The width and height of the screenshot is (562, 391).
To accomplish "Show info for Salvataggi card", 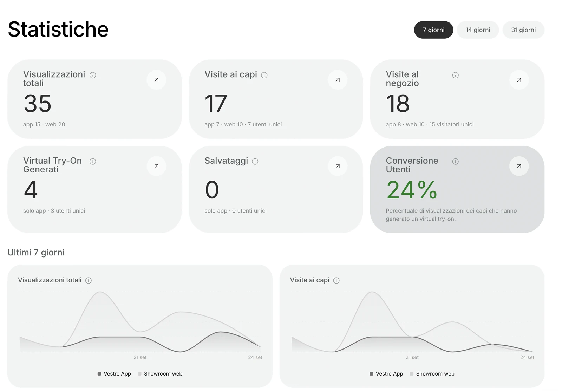I will point(255,162).
